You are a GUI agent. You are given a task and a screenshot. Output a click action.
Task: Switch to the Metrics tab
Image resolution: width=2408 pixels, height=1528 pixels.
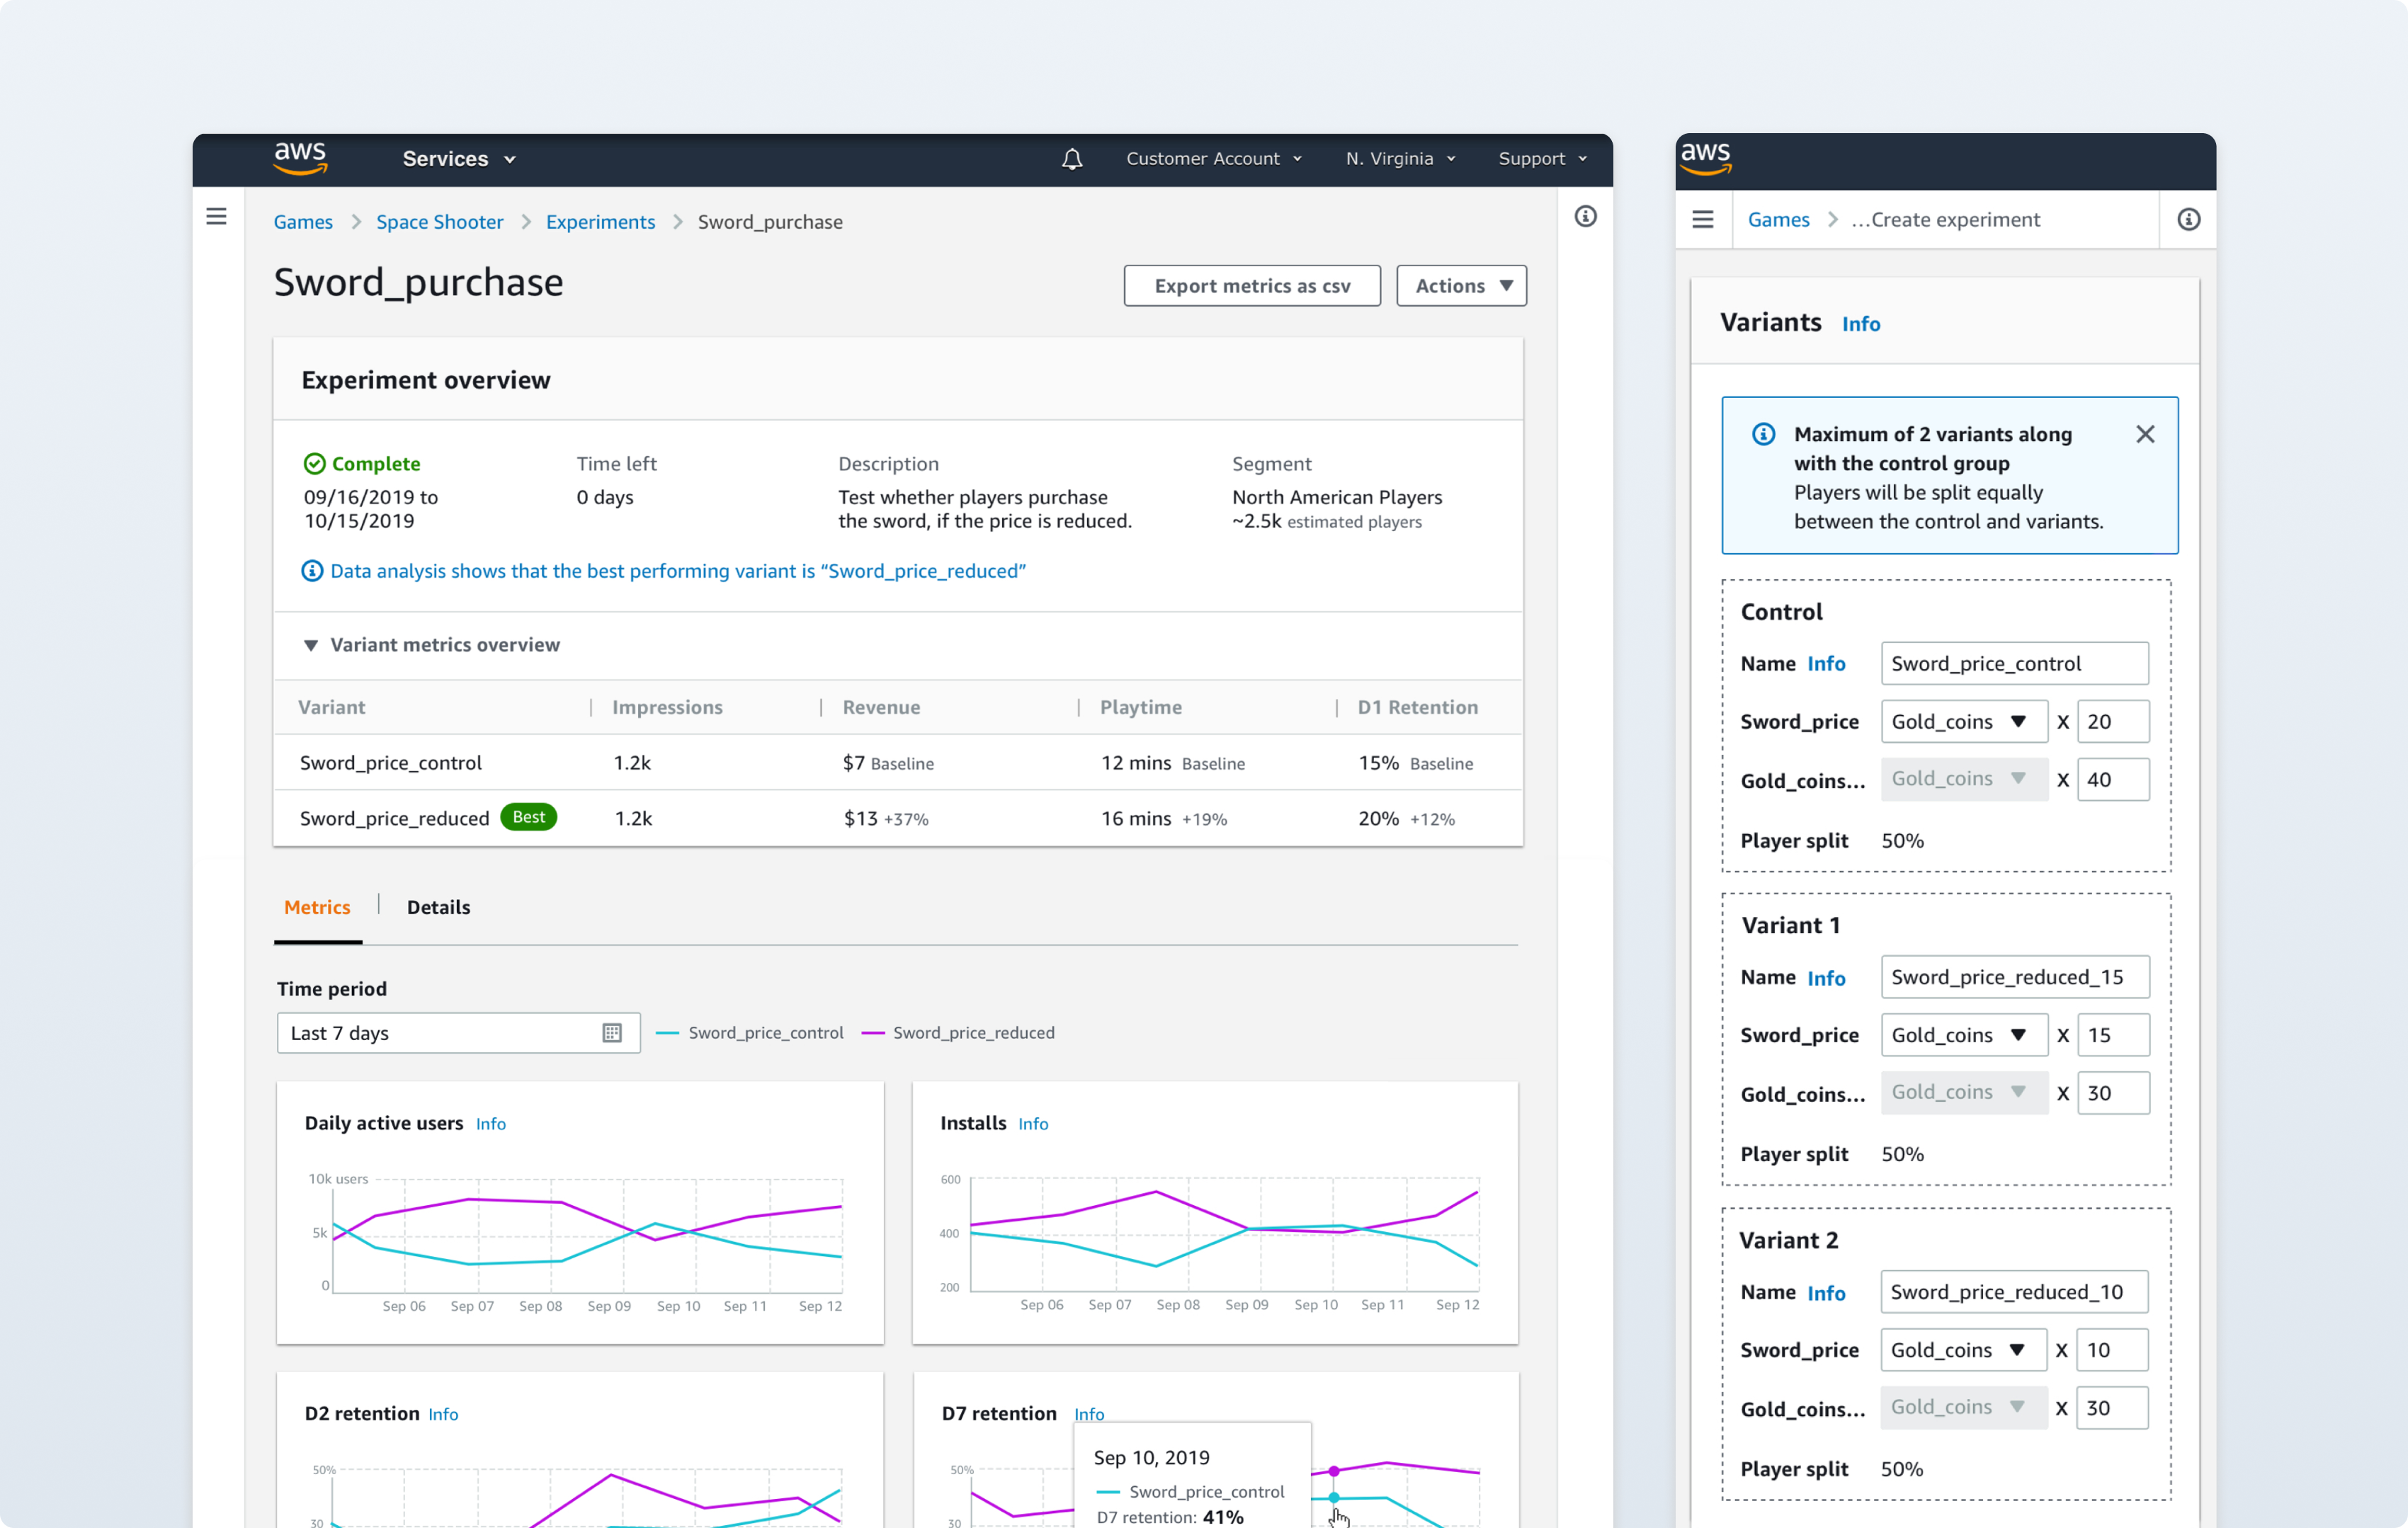click(317, 908)
